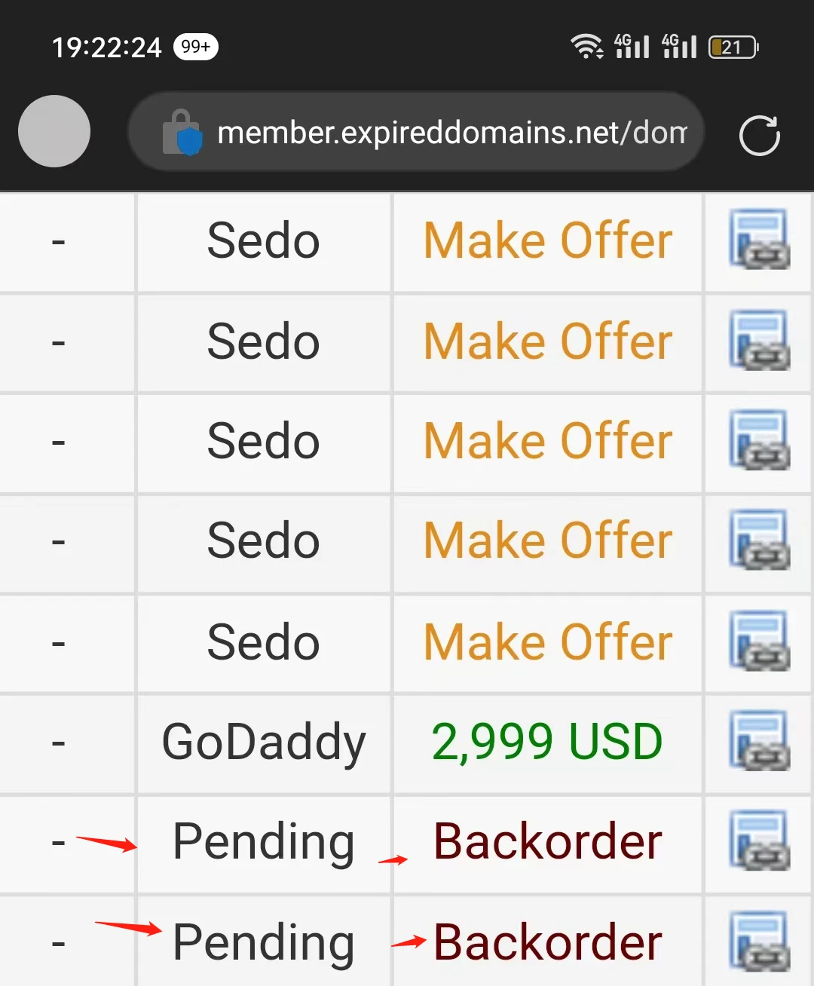
Task: Click the first Backorder link
Action: click(548, 841)
